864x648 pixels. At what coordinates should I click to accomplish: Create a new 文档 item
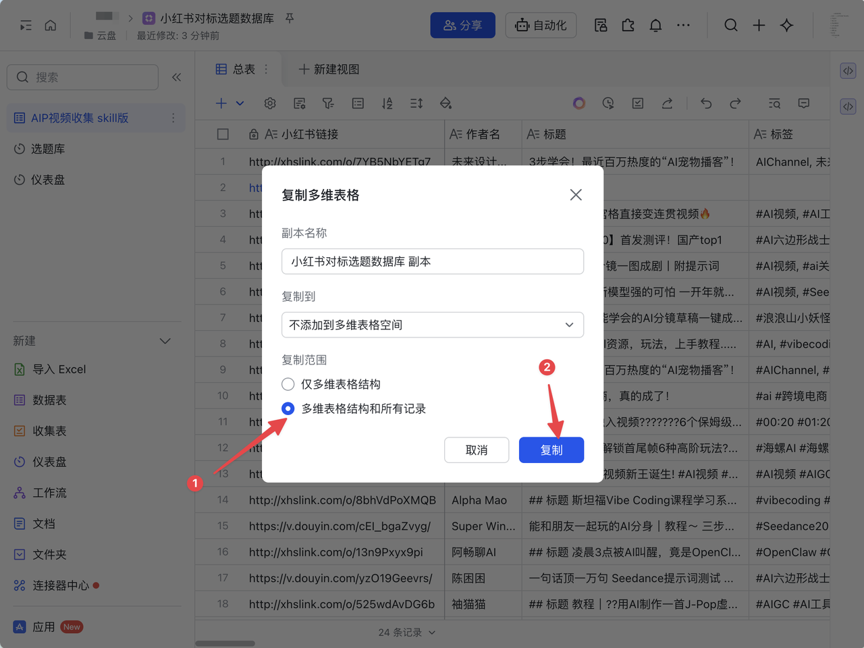click(x=34, y=524)
